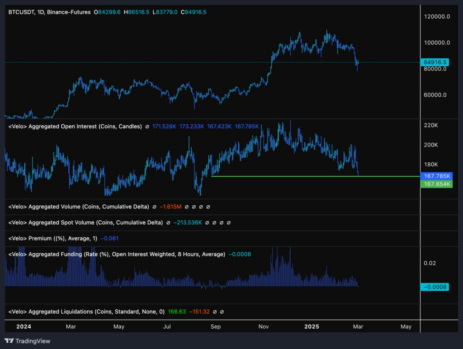Image resolution: width=463 pixels, height=349 pixels.
Task: Click the green 166.63 liquidations value
Action: (x=177, y=311)
